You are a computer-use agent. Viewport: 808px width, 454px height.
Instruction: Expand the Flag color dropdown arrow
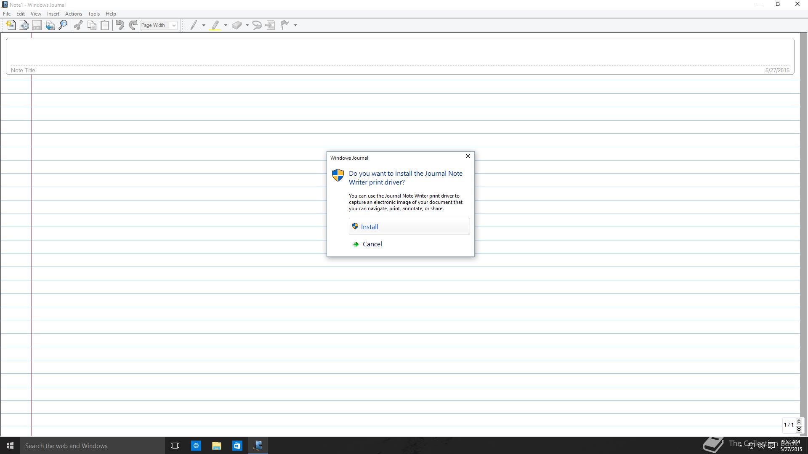(295, 25)
